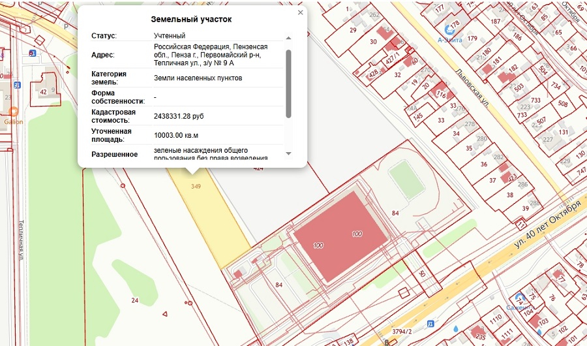
Task: Click parcel number 145
Action: (x=418, y=117)
